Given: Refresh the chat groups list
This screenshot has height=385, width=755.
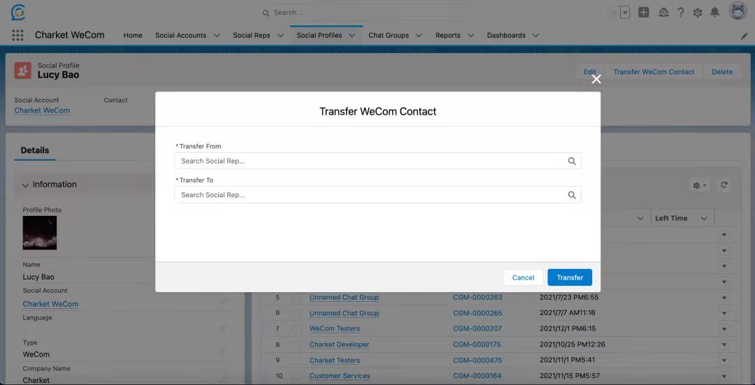Looking at the screenshot, I should pyautogui.click(x=724, y=185).
